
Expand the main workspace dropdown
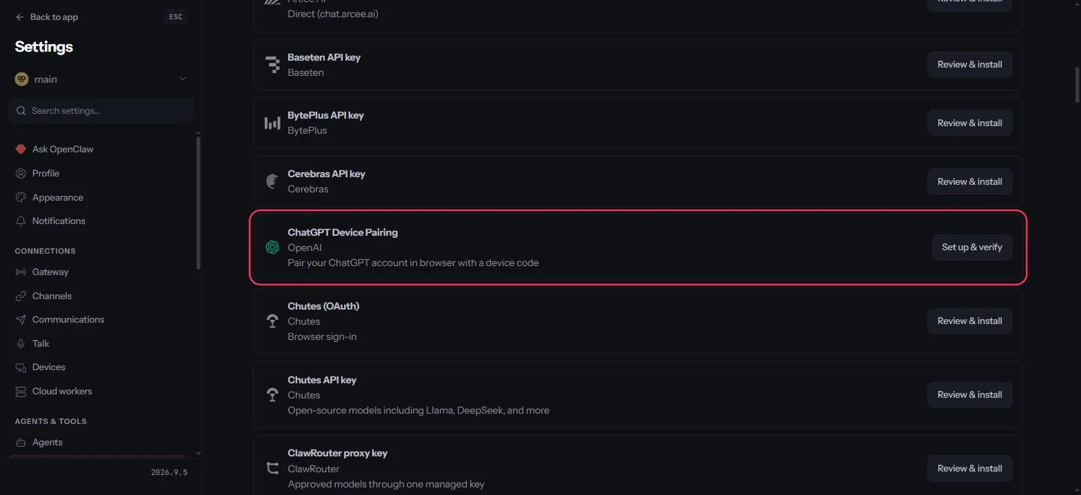[x=101, y=79]
